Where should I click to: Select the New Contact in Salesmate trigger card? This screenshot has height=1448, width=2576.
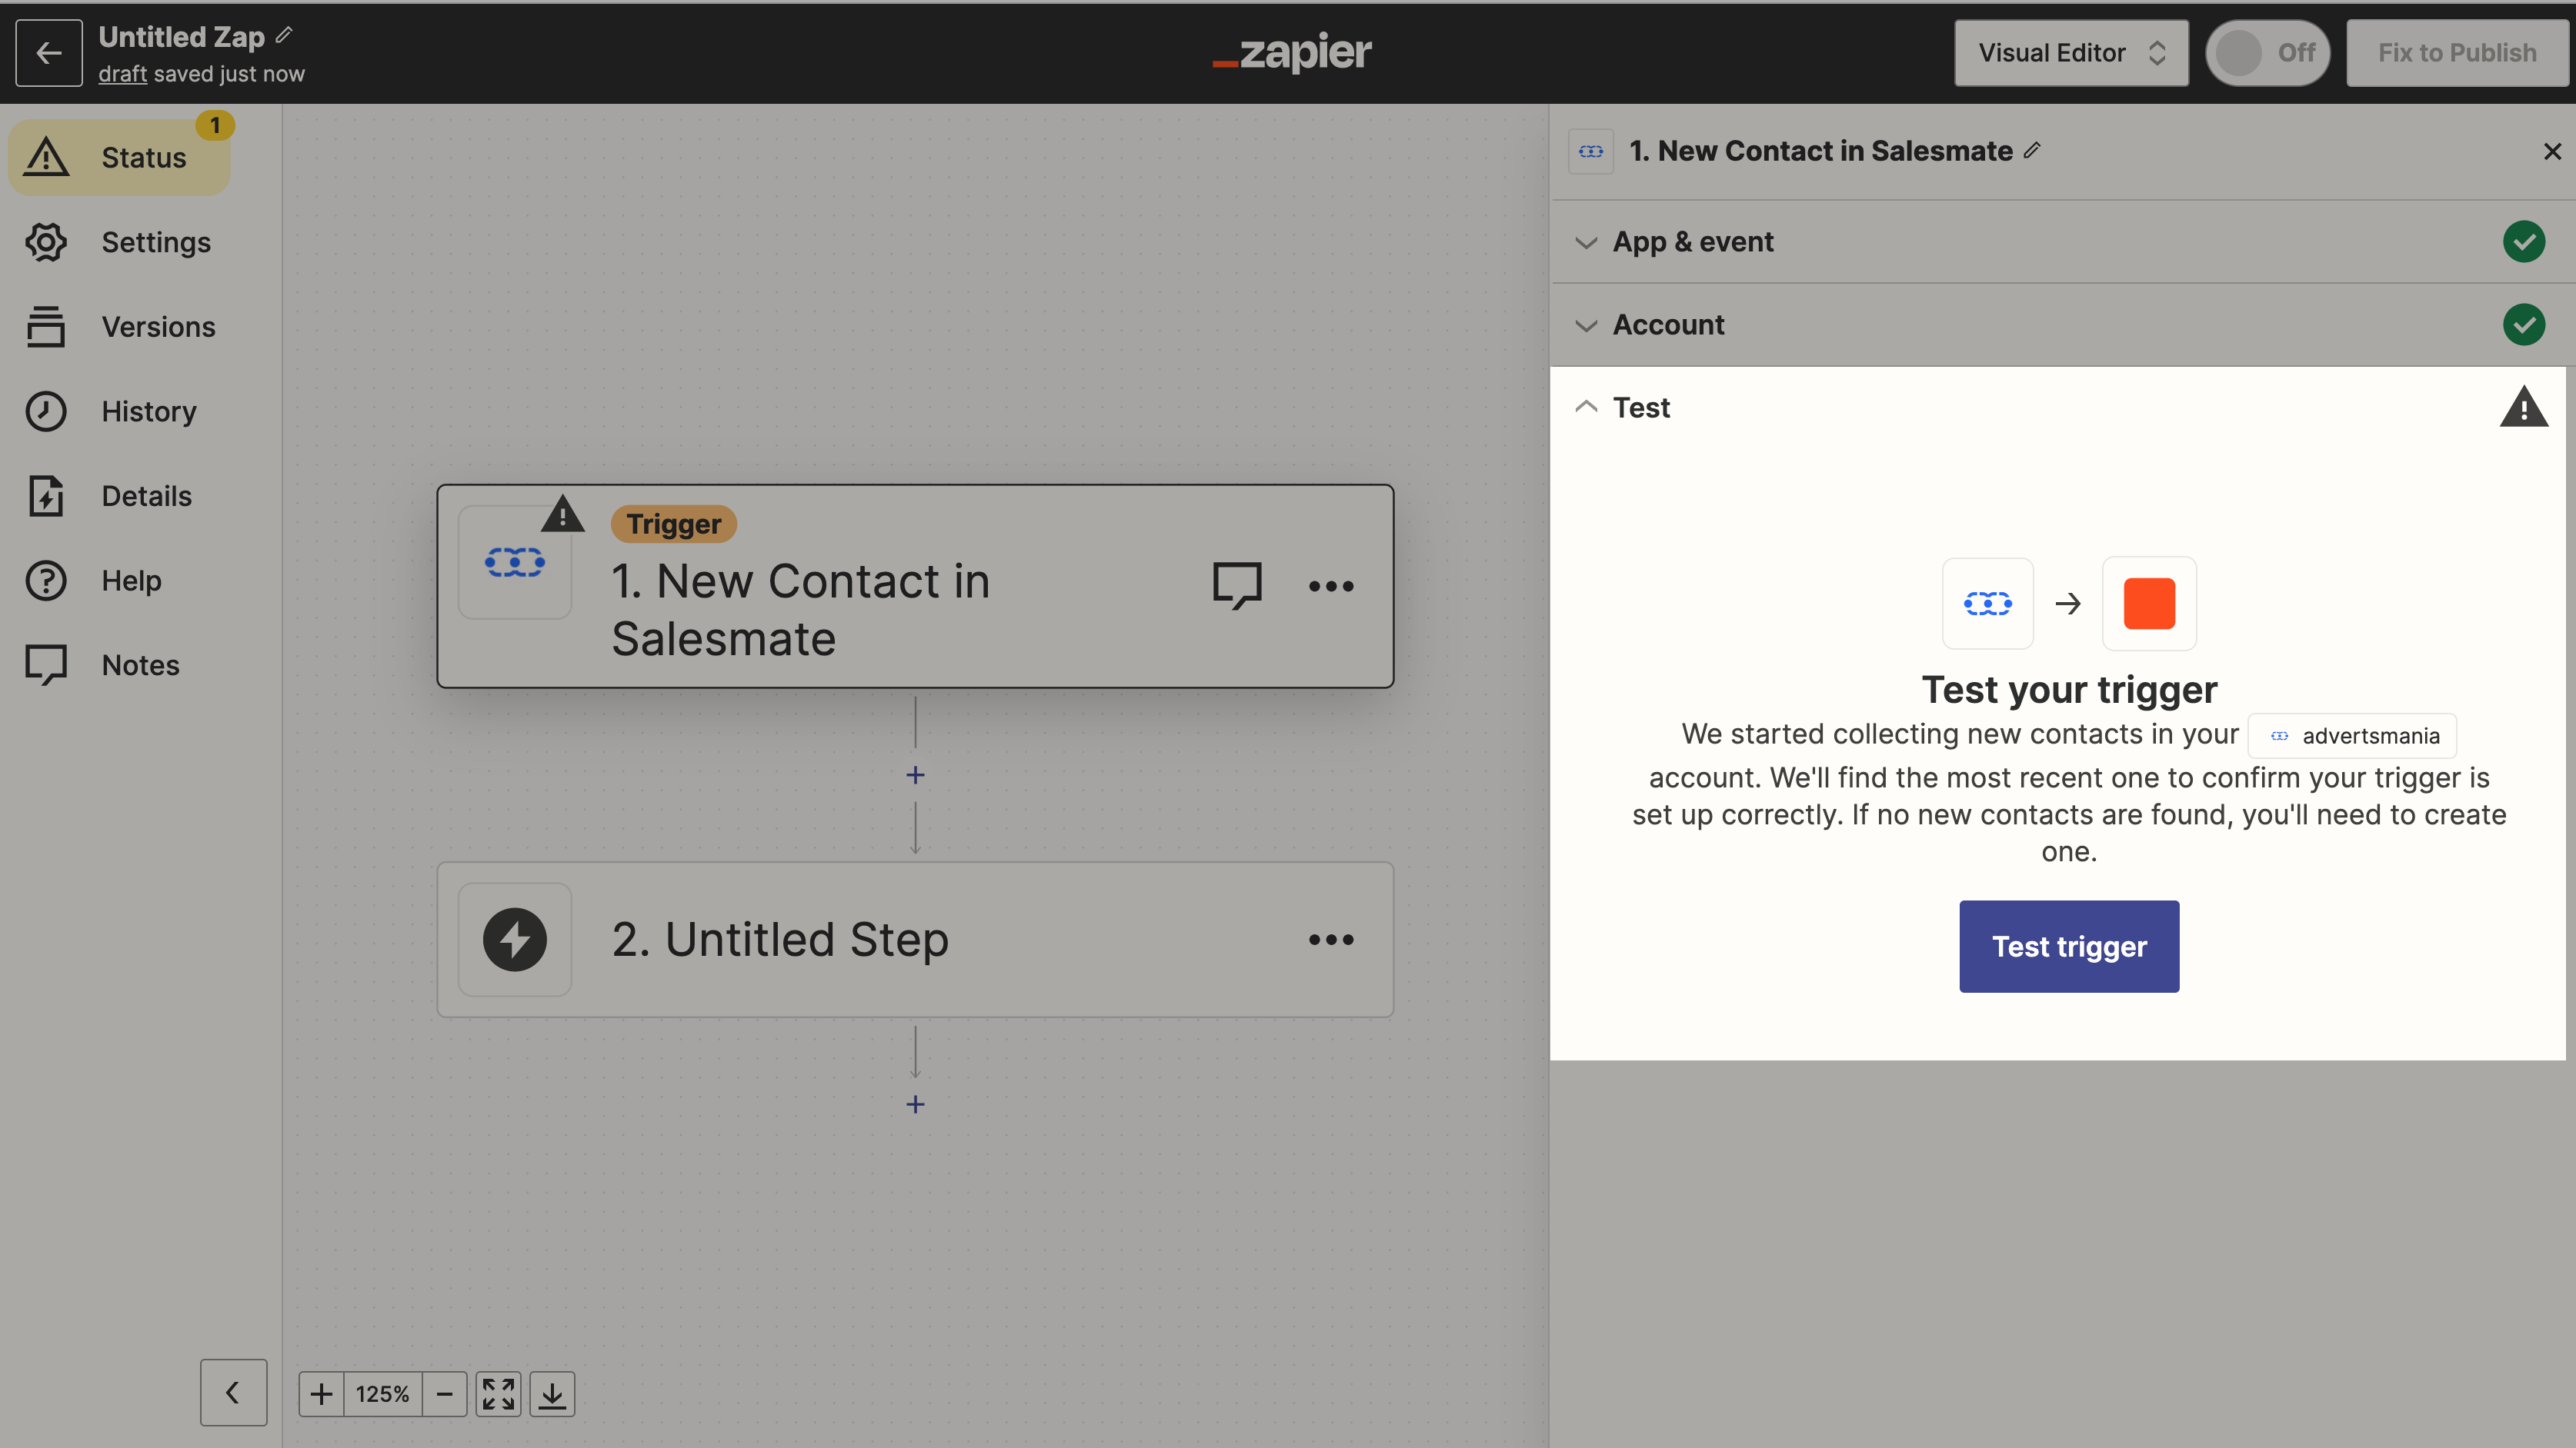[915, 587]
